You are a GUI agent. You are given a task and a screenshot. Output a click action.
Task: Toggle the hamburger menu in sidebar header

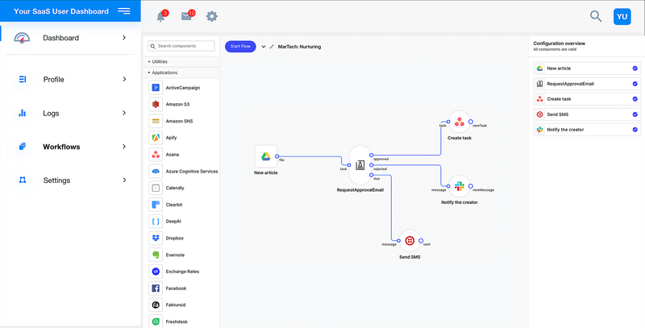click(124, 11)
